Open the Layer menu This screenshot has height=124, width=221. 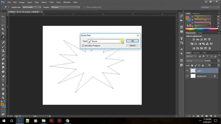pyautogui.click(x=29, y=2)
